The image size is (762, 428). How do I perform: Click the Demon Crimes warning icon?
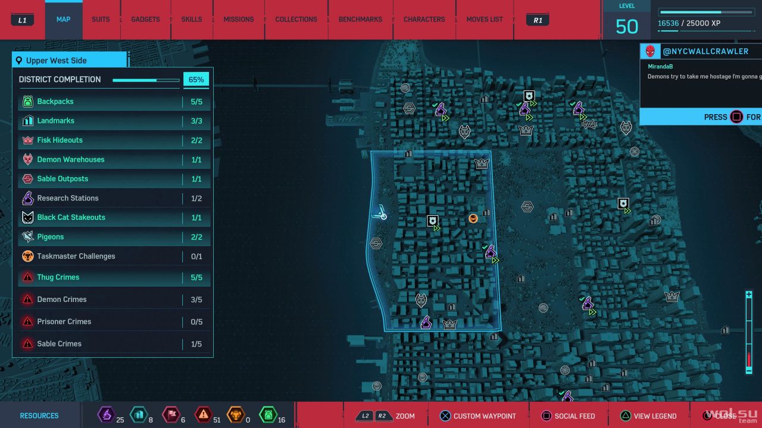[x=27, y=300]
